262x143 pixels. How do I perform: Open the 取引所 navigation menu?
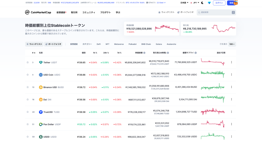(74, 12)
